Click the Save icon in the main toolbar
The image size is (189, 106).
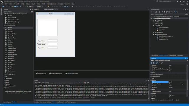(15, 6)
